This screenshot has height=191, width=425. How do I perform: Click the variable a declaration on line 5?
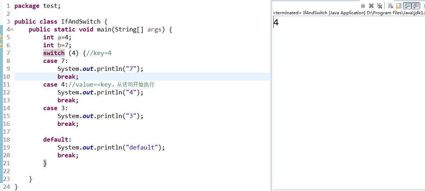(59, 37)
